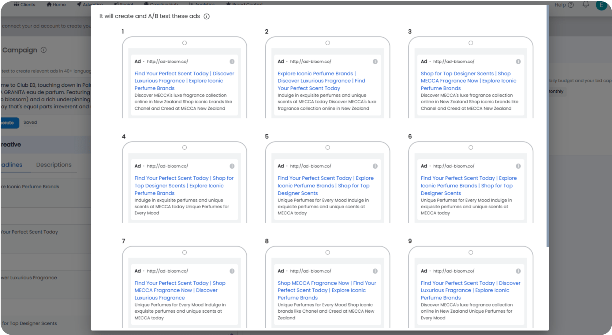The image size is (612, 335).
Task: Select ad 1 phone preview circle
Action: [185, 43]
